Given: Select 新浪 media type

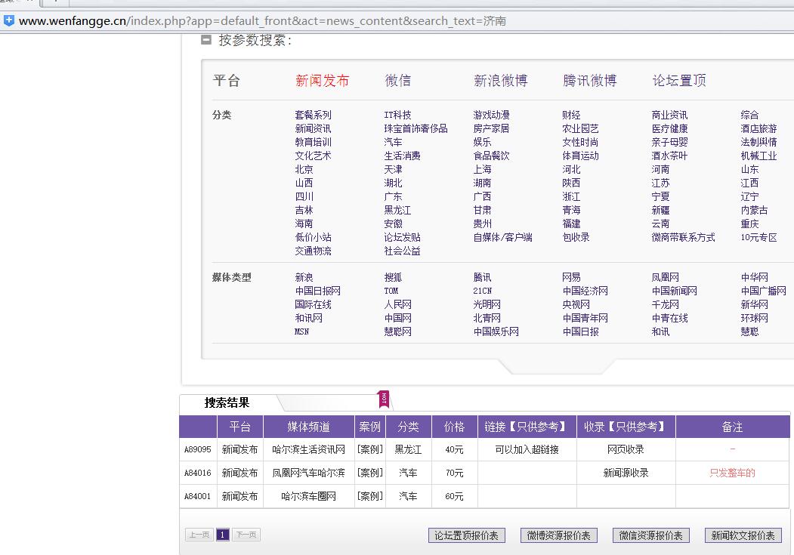Looking at the screenshot, I should 304,277.
